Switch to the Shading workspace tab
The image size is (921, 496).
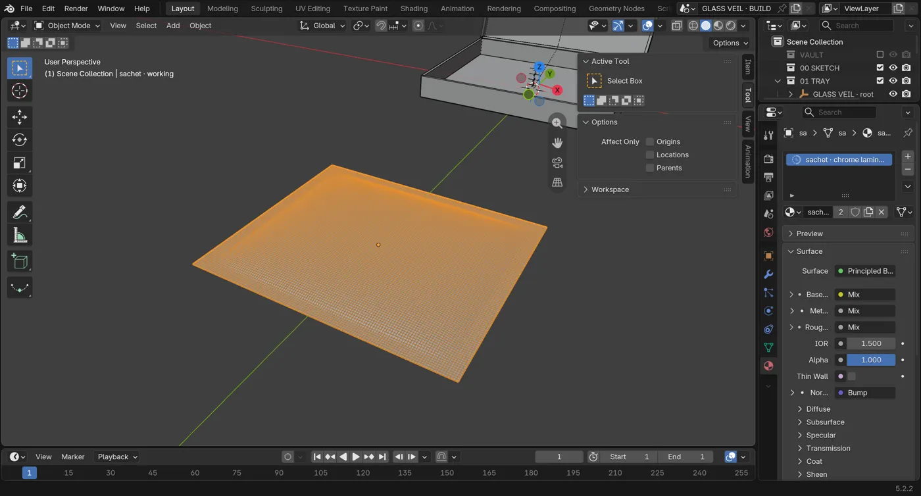pyautogui.click(x=414, y=9)
